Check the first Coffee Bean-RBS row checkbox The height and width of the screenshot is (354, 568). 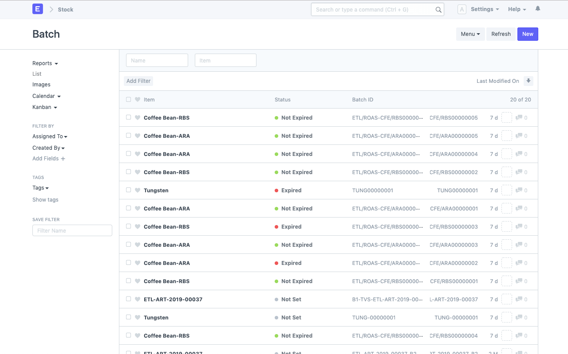(128, 117)
